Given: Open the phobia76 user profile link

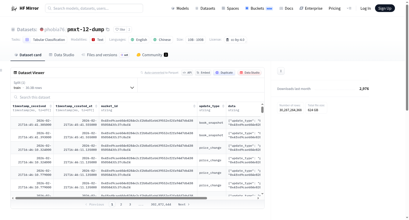Looking at the screenshot, I should tap(54, 29).
